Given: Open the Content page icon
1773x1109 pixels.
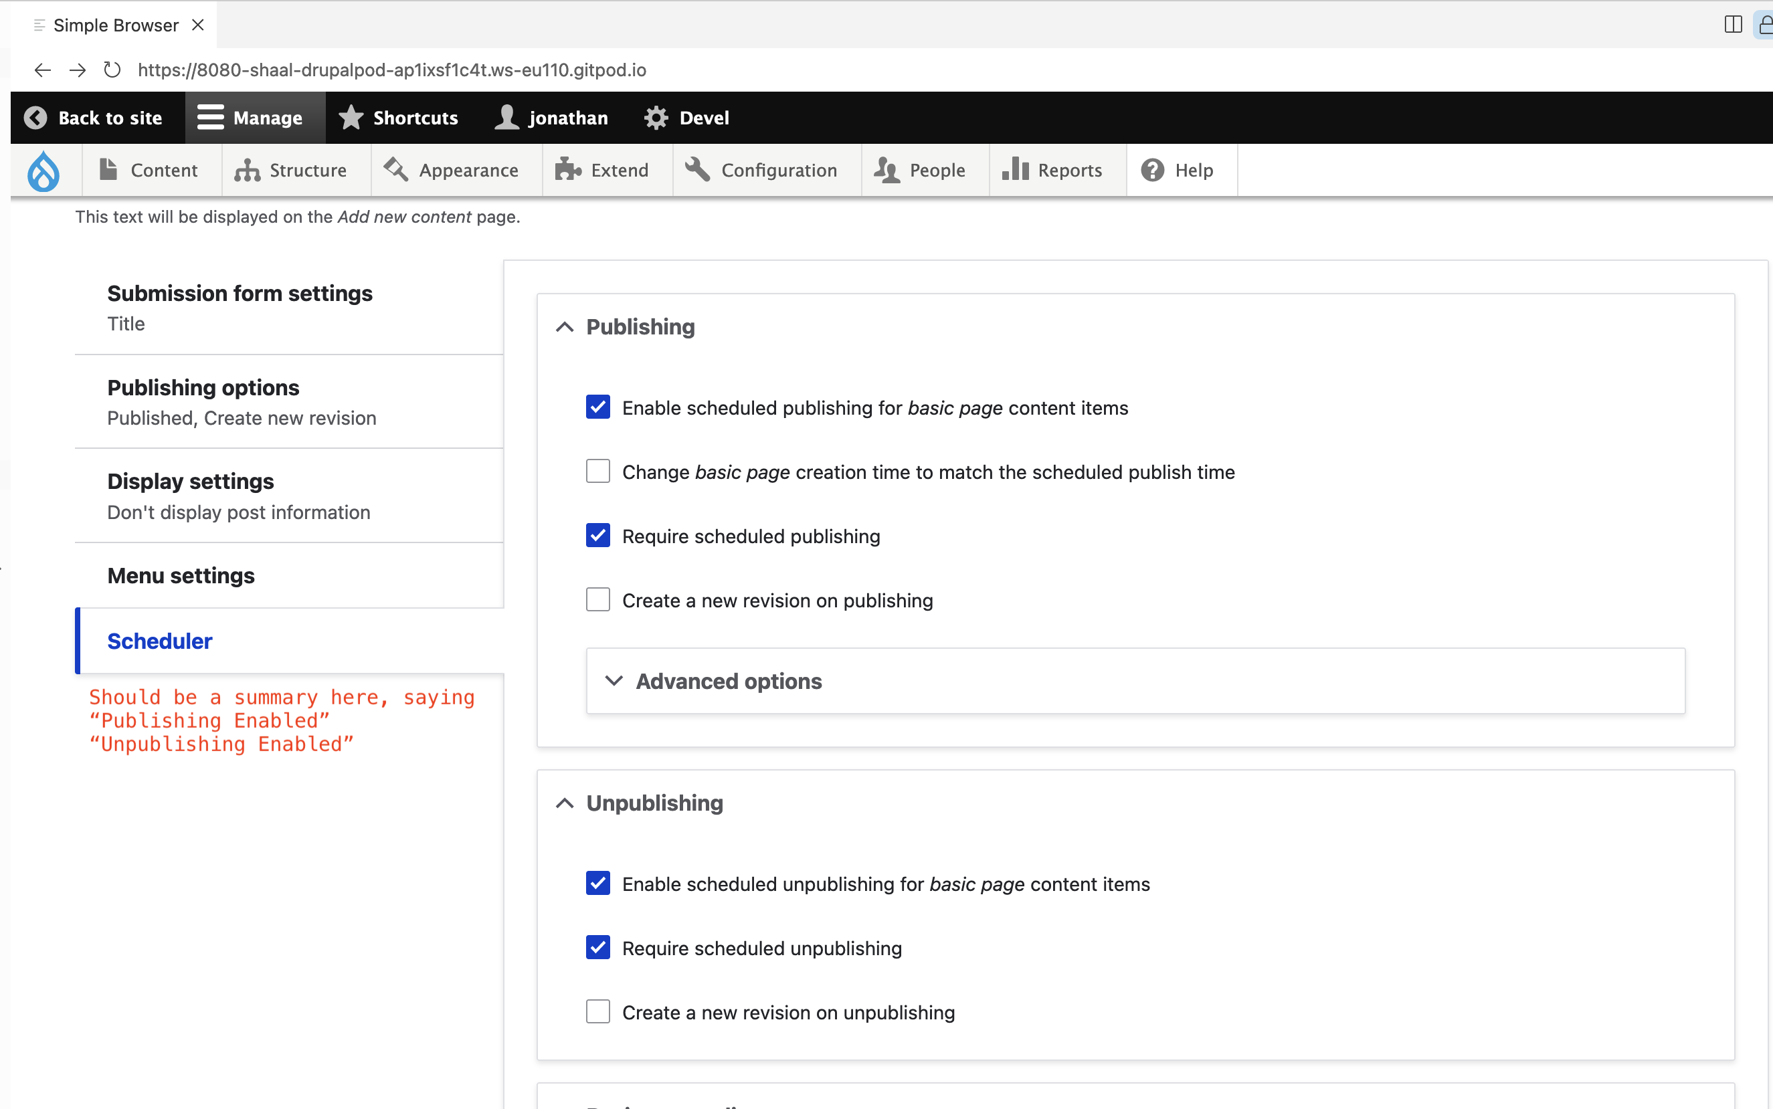Looking at the screenshot, I should 108,169.
